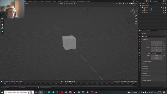The width and height of the screenshot is (167, 94).
Task: Hide the Camera object in outliner
Action: tap(163, 9)
